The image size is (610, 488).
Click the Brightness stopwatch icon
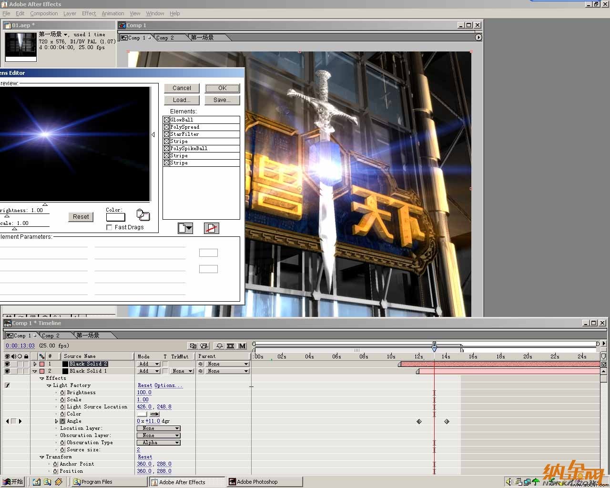pyautogui.click(x=62, y=393)
